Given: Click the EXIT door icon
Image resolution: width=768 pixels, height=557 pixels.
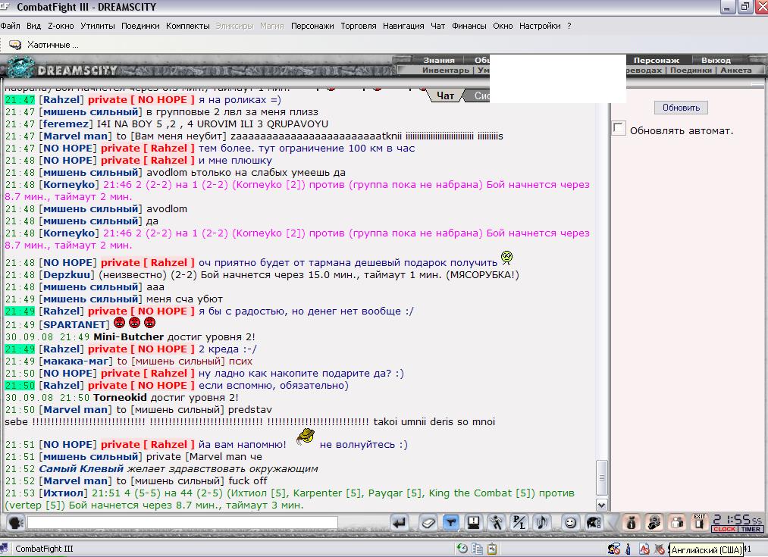Looking at the screenshot, I should (699, 522).
